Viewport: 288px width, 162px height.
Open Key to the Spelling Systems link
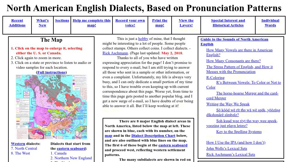[x=239, y=131]
